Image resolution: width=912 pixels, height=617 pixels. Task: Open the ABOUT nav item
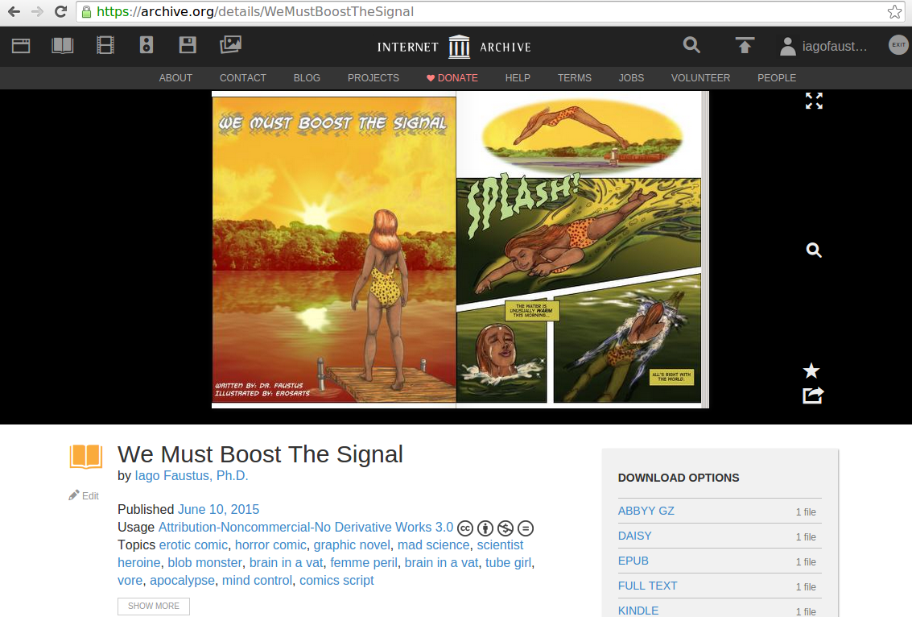pos(175,78)
